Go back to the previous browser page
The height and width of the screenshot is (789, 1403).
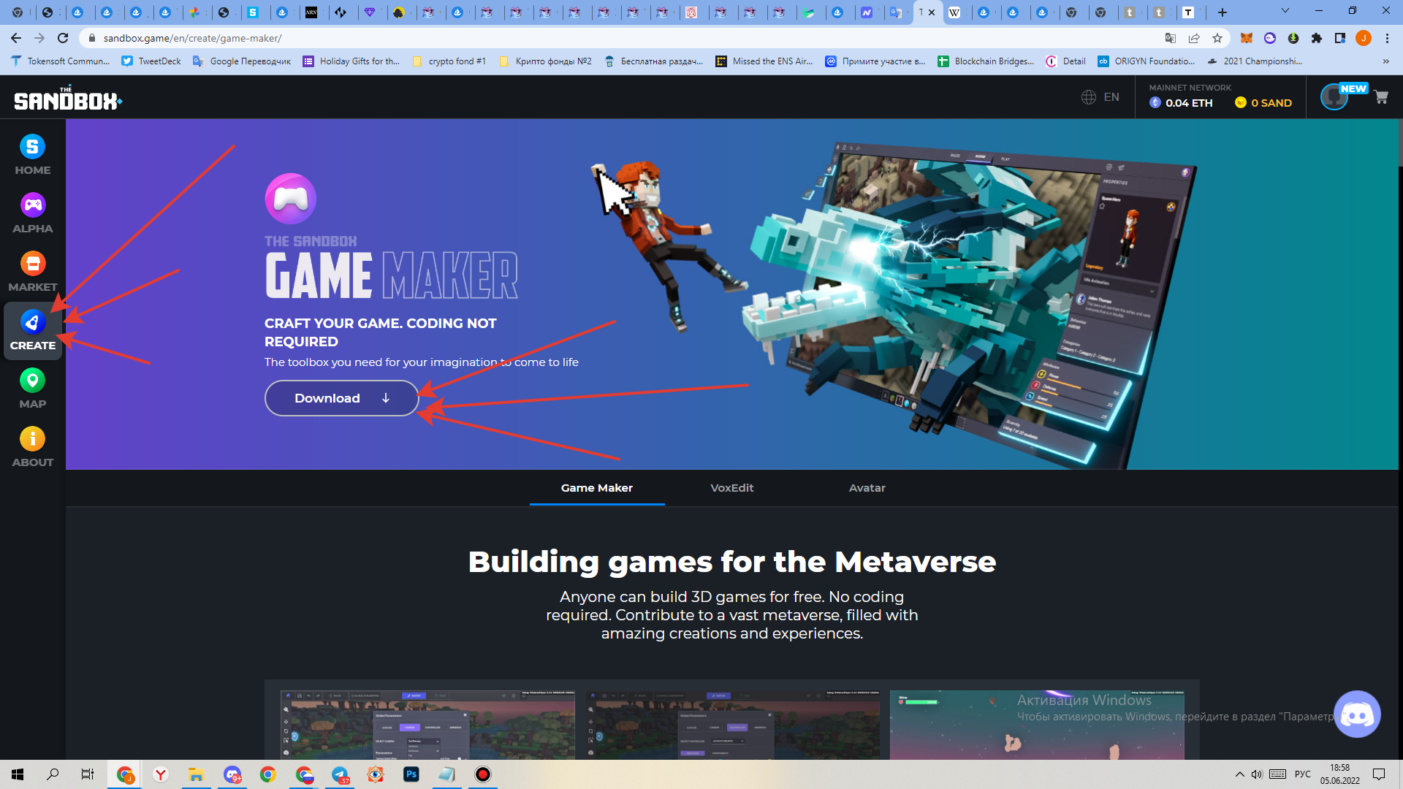pos(16,38)
